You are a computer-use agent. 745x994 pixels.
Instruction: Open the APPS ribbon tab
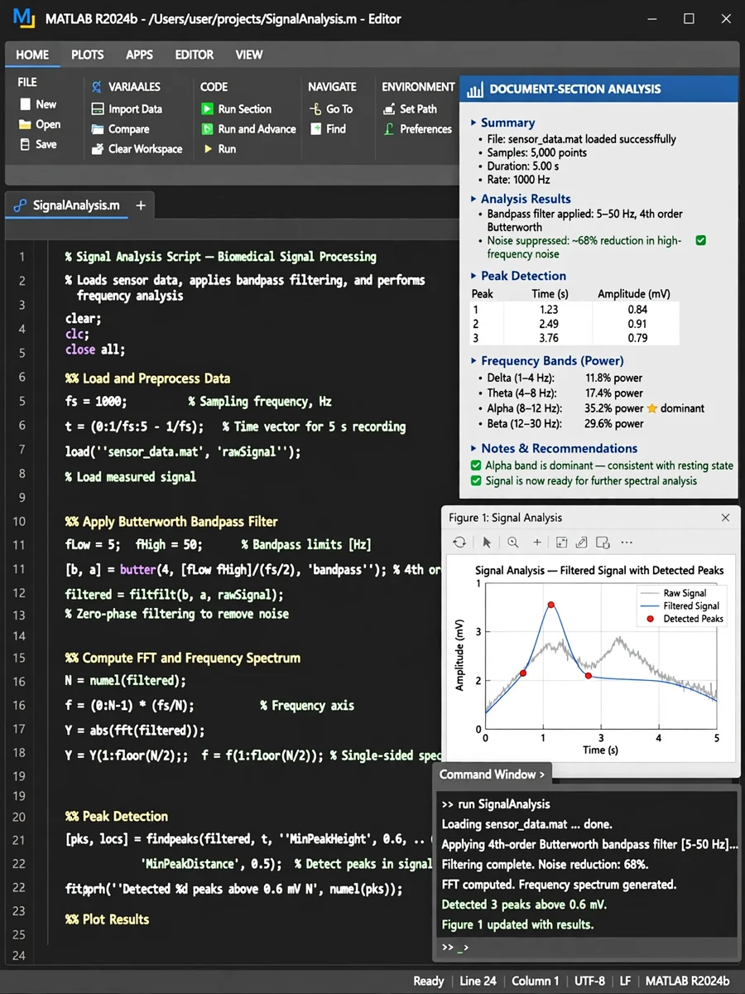click(139, 55)
